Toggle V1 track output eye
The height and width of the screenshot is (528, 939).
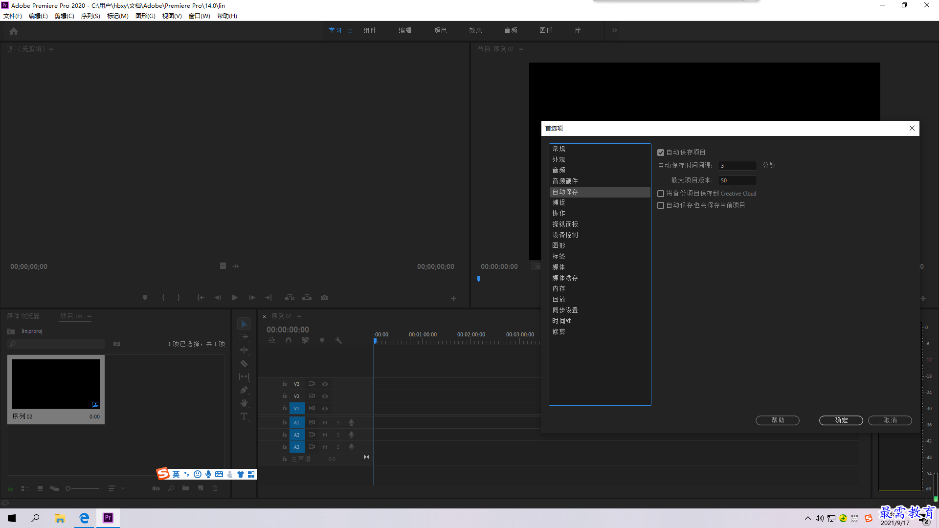point(325,409)
